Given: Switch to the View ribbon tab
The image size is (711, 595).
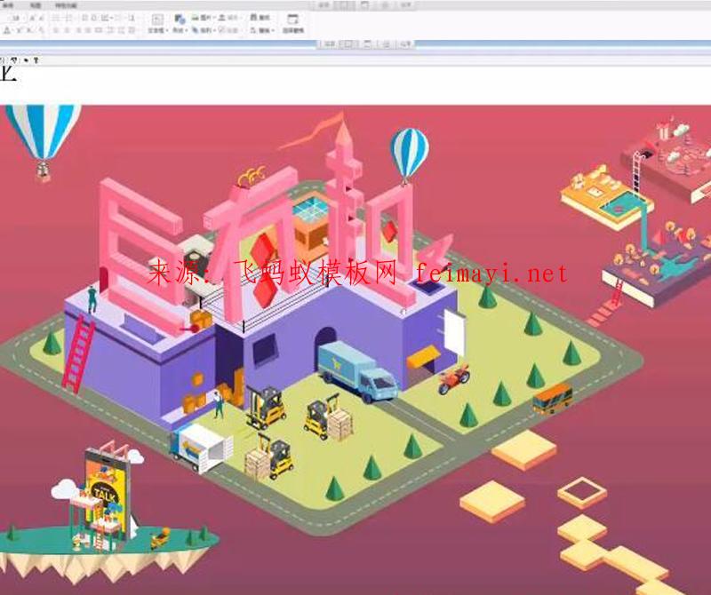Looking at the screenshot, I should pyautogui.click(x=36, y=5).
